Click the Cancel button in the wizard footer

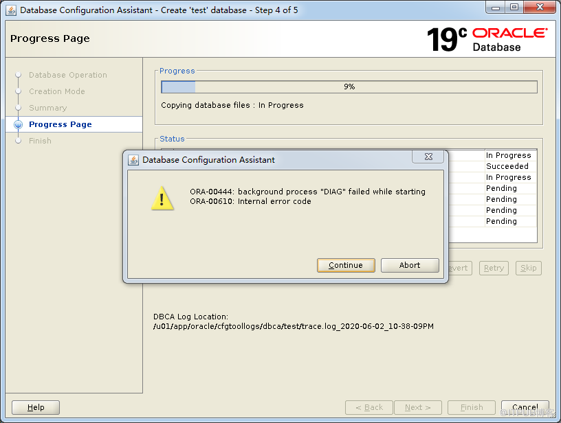[x=525, y=407]
